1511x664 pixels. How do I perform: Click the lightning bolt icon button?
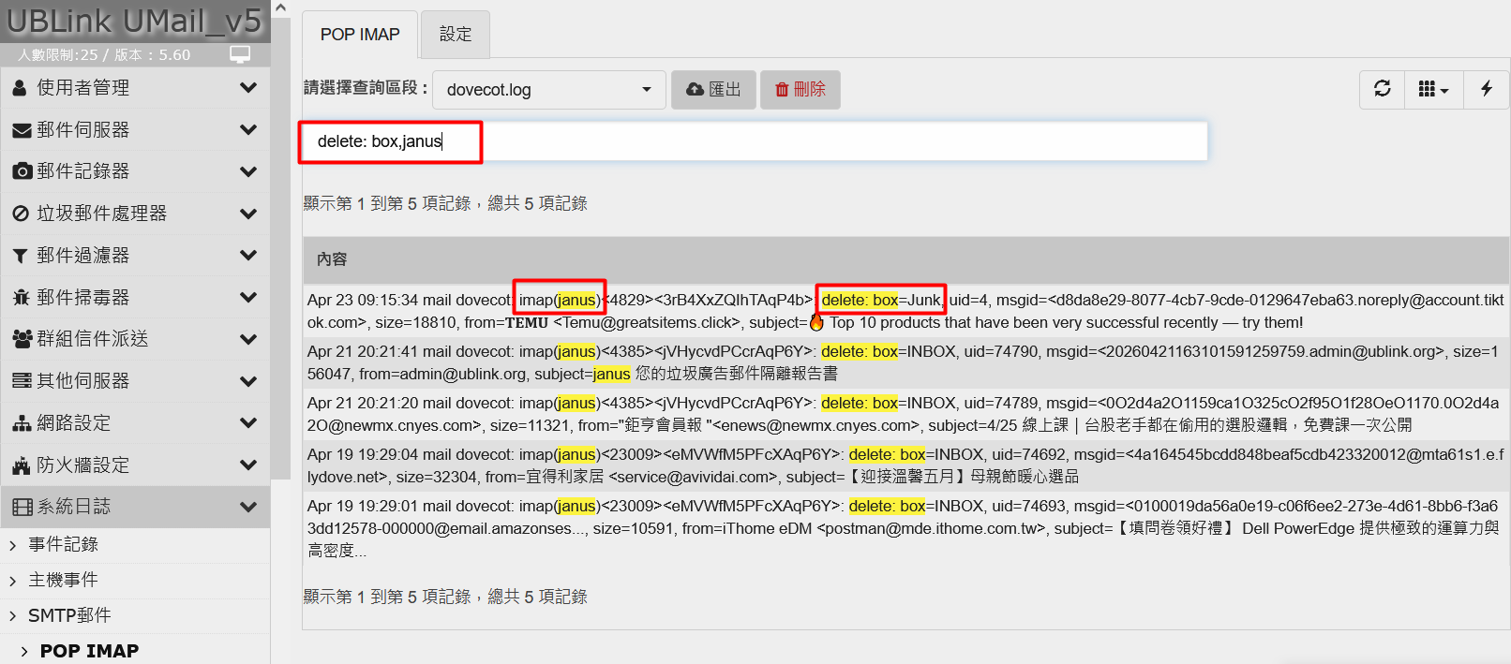click(1486, 89)
